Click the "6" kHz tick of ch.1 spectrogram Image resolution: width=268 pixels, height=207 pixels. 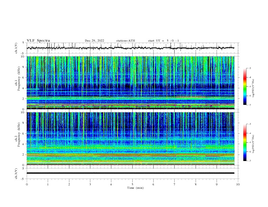[x=23, y=77]
